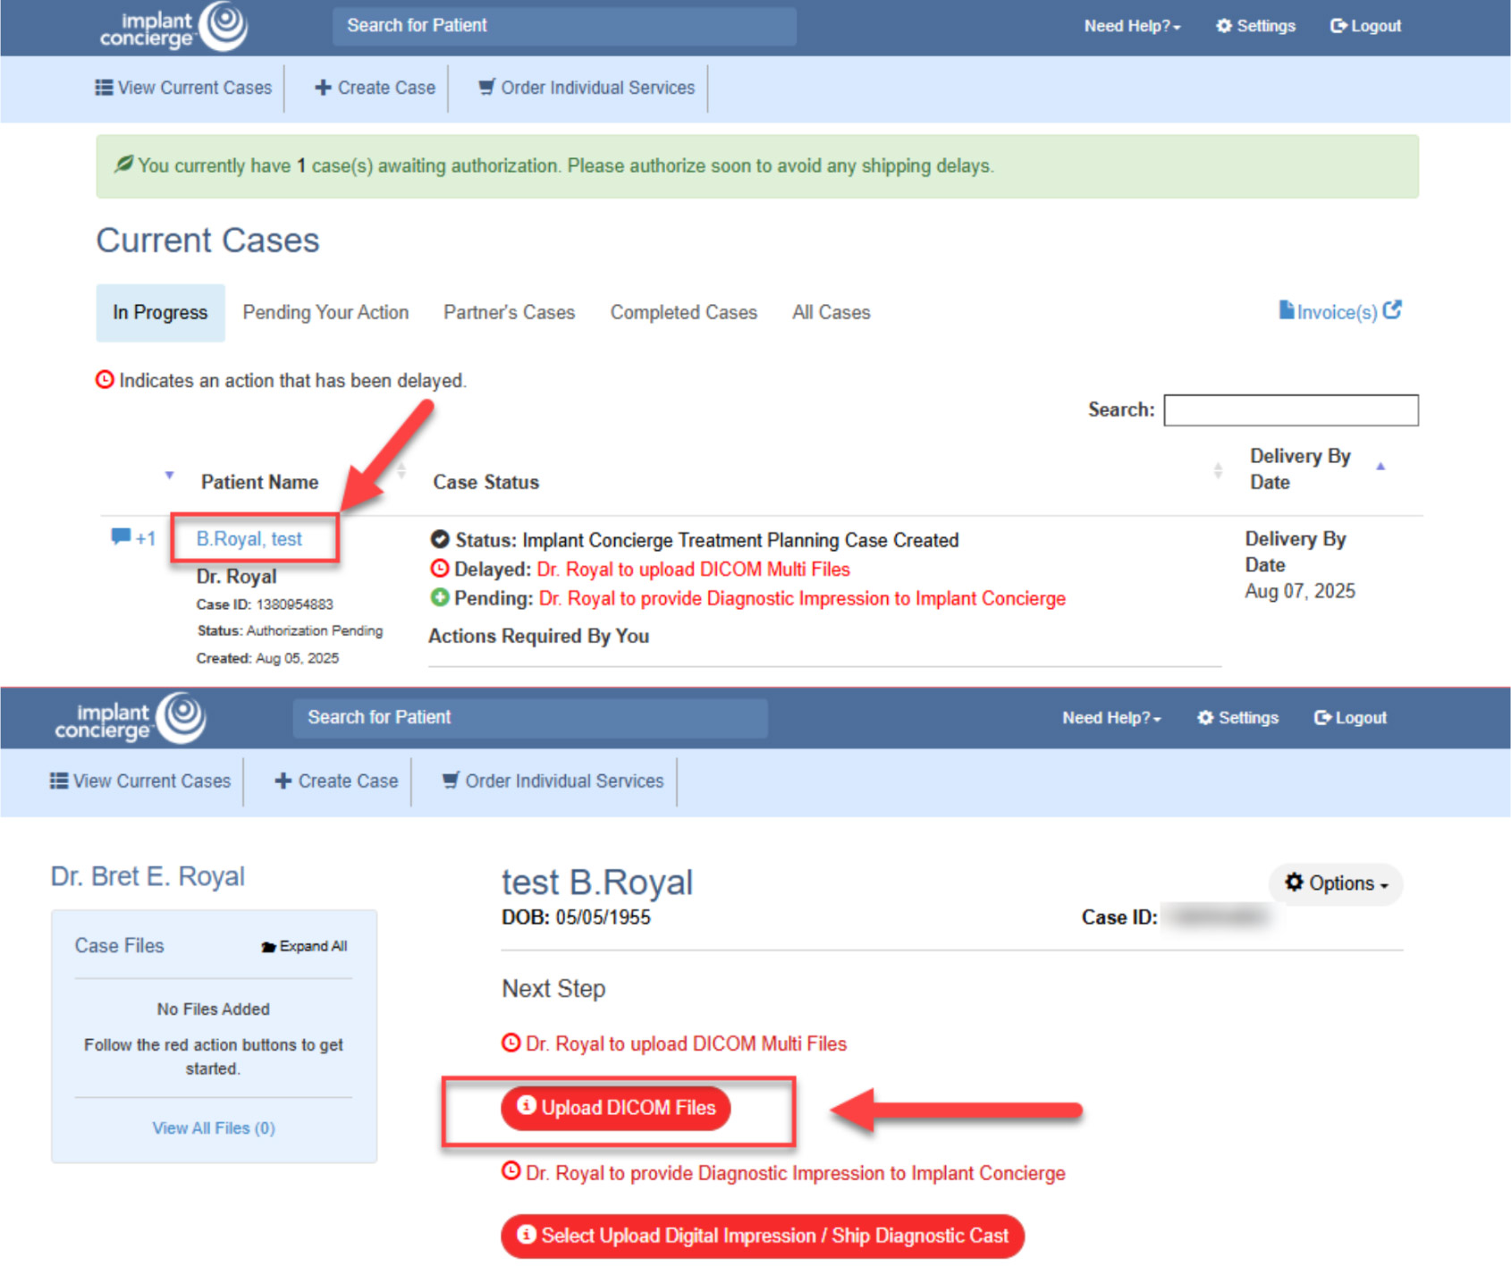Click the top Create Case toolbar item
Image resolution: width=1511 pixels, height=1275 pixels.
(x=376, y=88)
